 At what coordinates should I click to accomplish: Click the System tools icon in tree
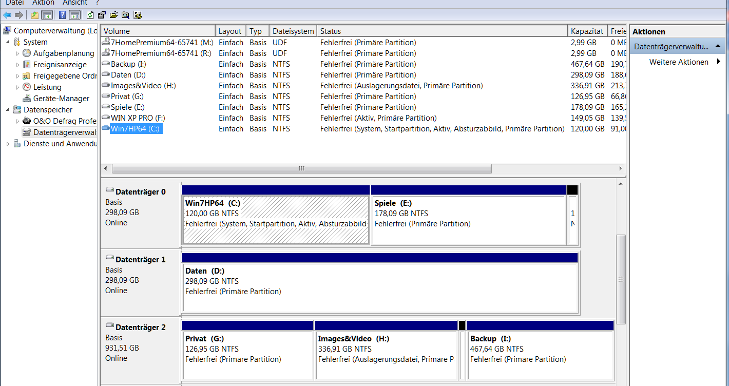(17, 42)
